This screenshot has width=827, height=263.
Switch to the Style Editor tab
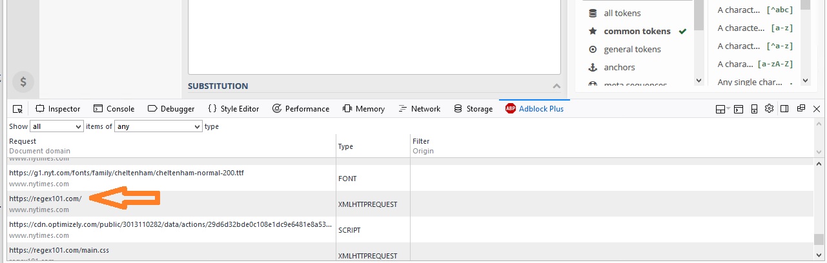point(233,109)
